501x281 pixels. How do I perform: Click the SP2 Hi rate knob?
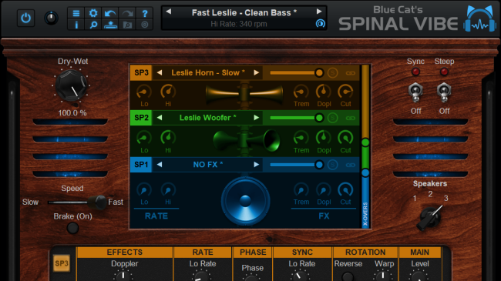click(168, 138)
